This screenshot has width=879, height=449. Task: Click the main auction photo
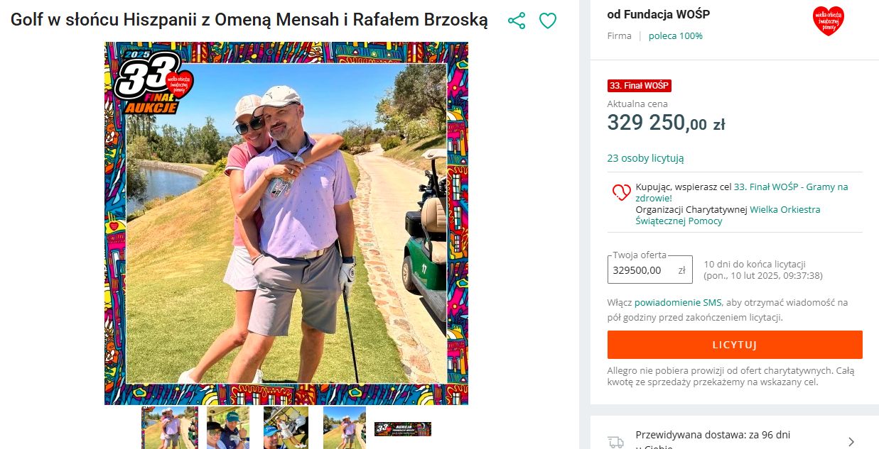[x=286, y=223]
